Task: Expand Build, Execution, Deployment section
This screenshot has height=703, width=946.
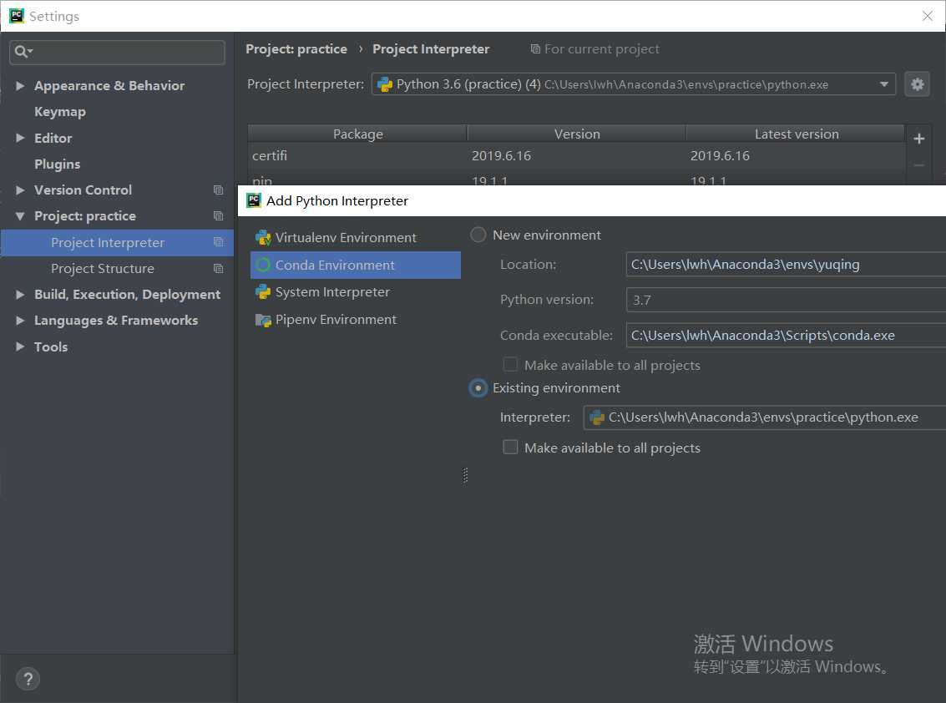Action: click(x=20, y=295)
